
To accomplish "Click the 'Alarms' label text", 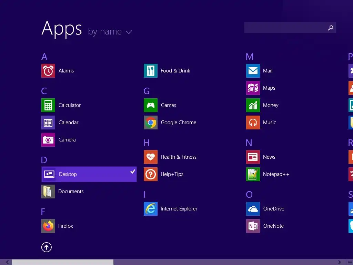I will pos(66,71).
